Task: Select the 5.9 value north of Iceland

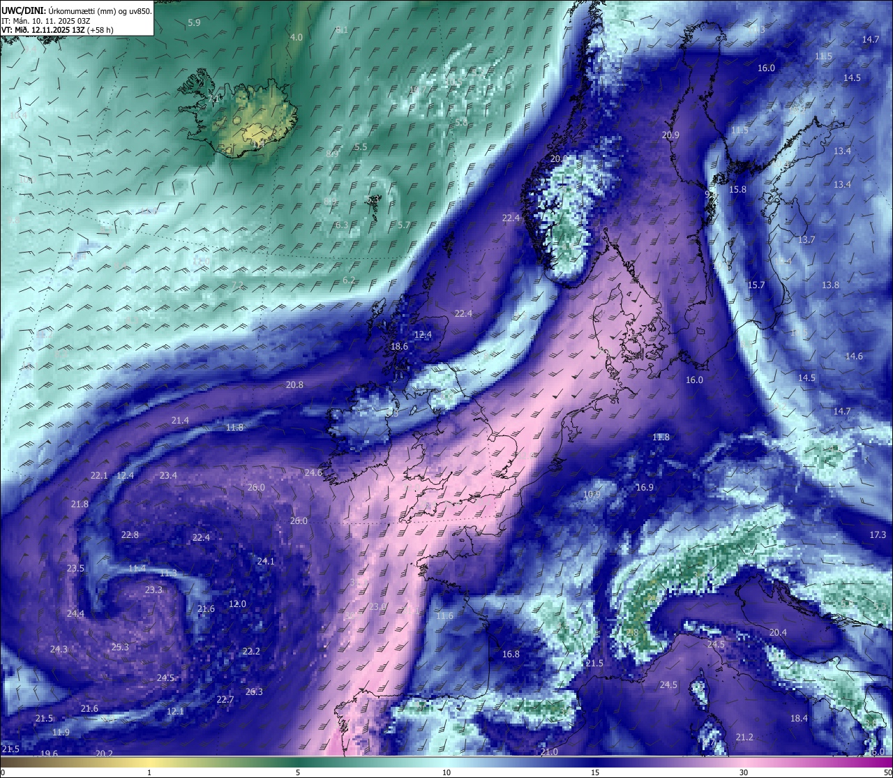Action: [195, 23]
